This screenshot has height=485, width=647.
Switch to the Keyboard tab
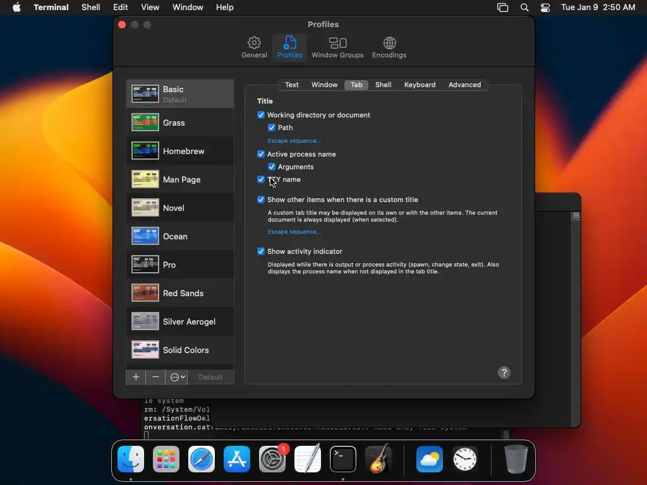420,85
